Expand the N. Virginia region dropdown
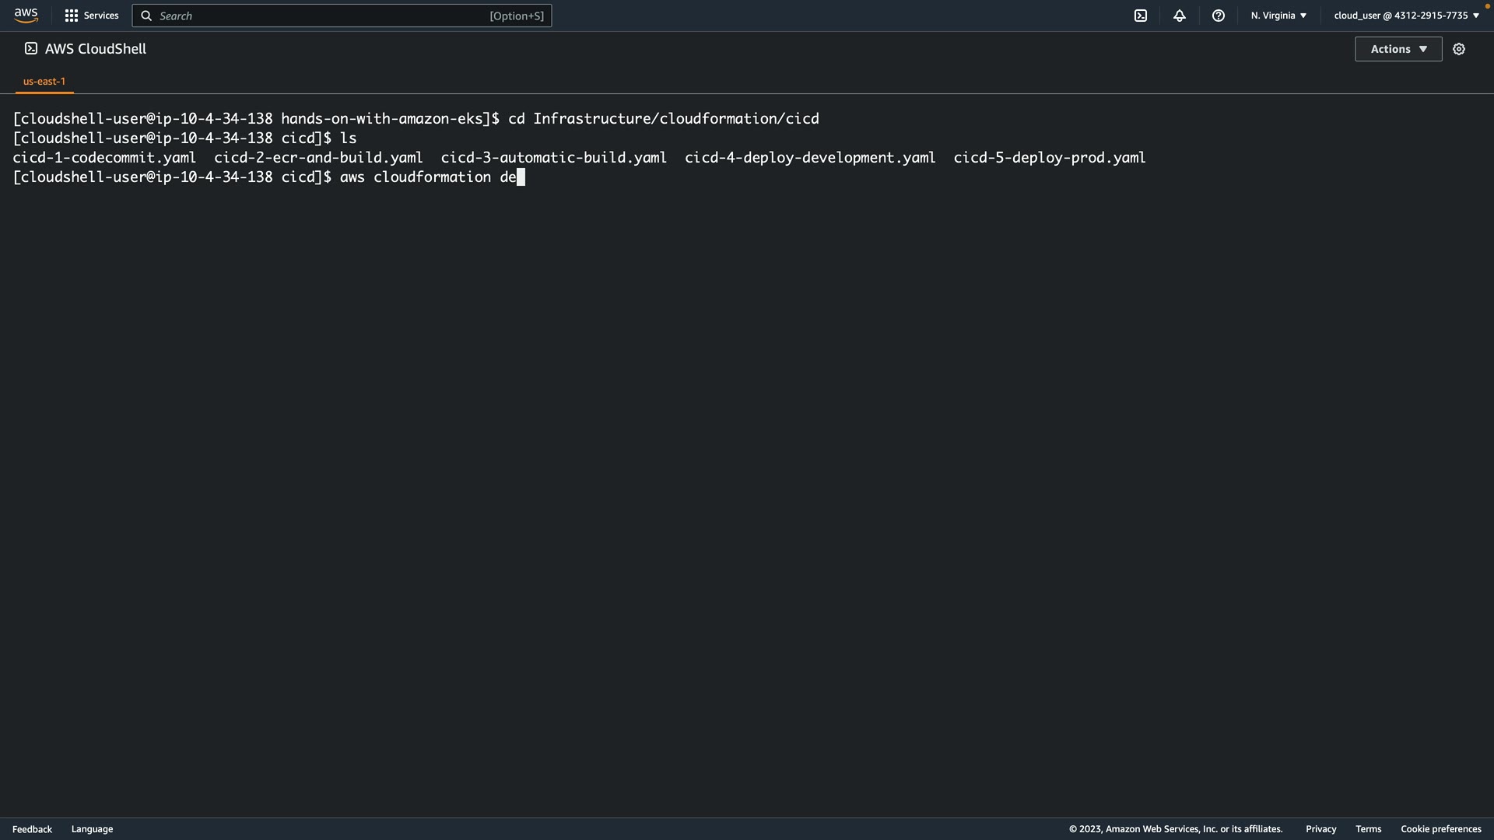This screenshot has height=840, width=1494. [x=1278, y=16]
